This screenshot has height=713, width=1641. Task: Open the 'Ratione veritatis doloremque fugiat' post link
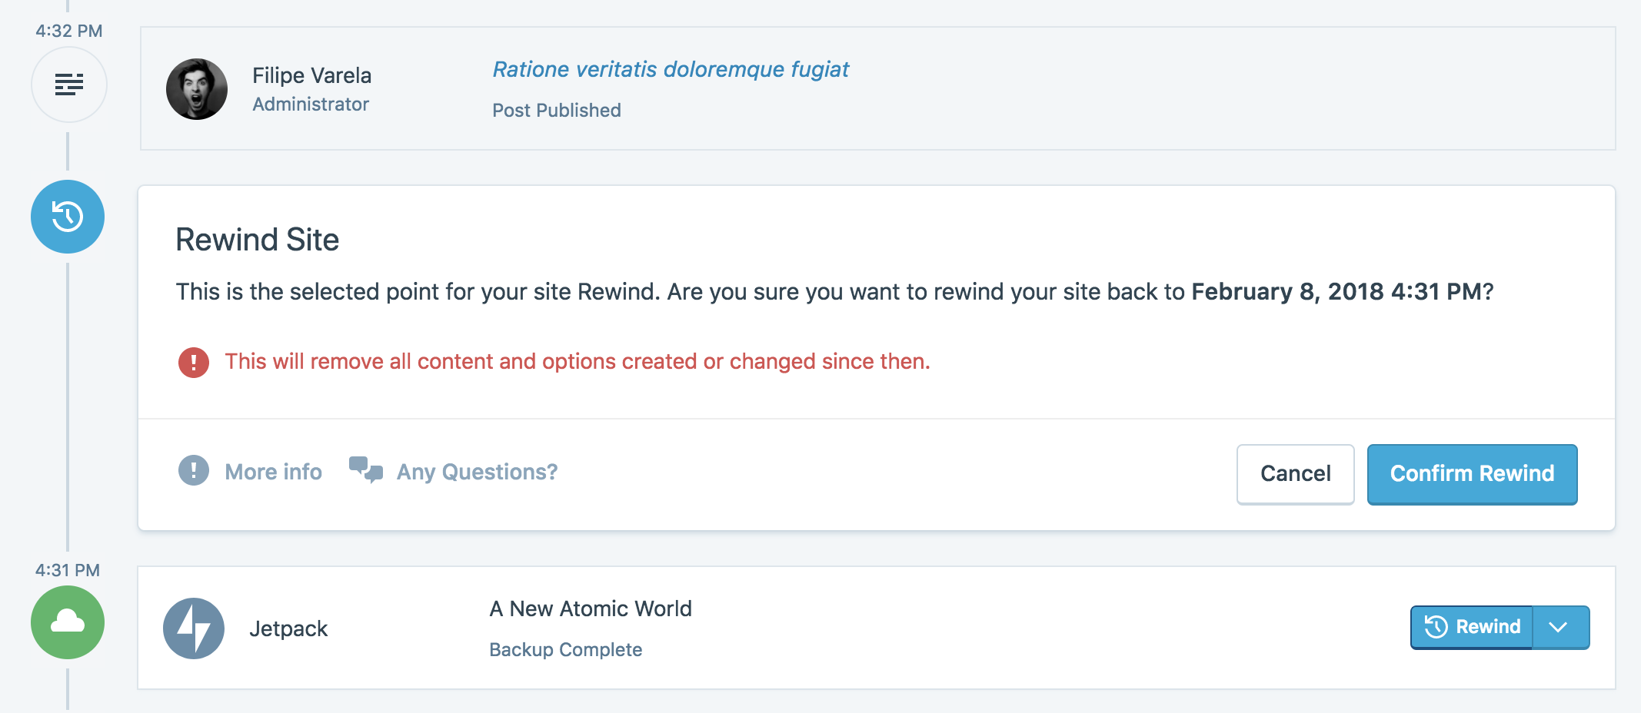tap(671, 69)
